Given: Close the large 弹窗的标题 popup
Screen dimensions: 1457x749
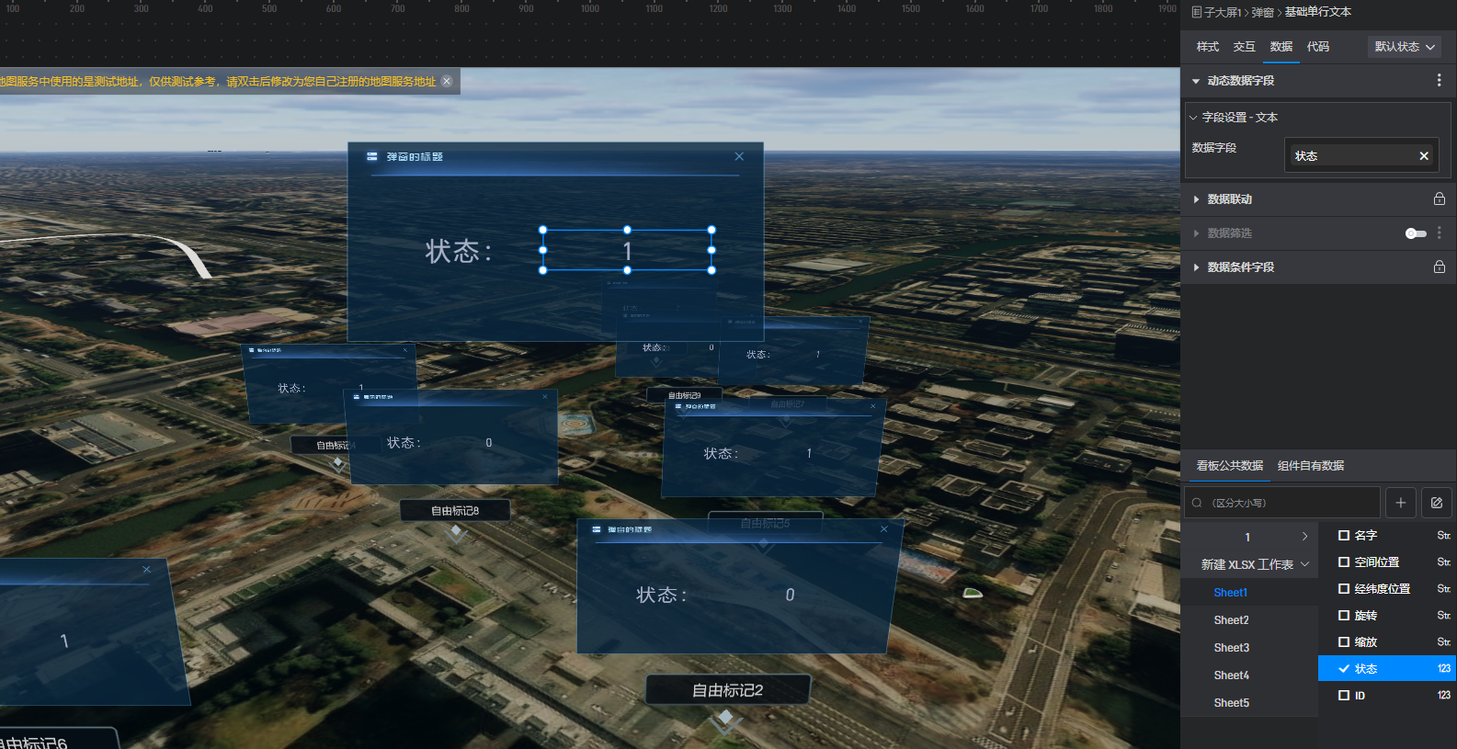Looking at the screenshot, I should [739, 156].
